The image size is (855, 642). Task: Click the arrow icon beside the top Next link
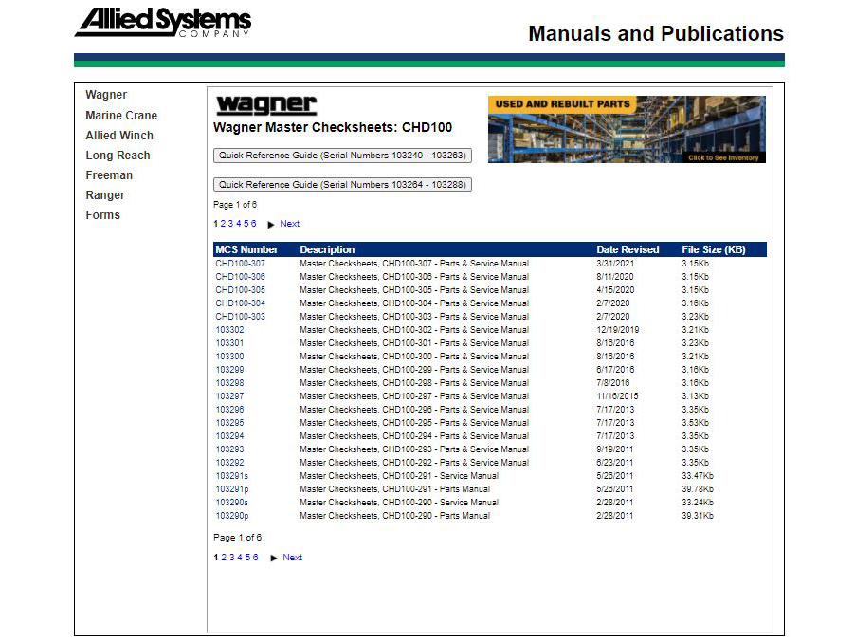(271, 224)
